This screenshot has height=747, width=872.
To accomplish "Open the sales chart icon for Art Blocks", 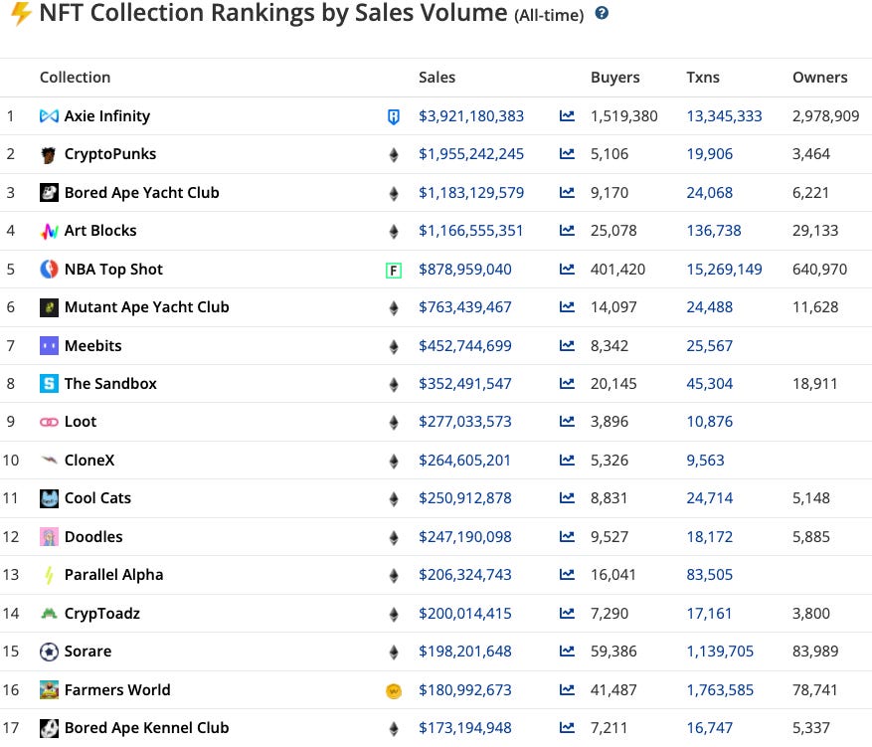I will click(567, 231).
